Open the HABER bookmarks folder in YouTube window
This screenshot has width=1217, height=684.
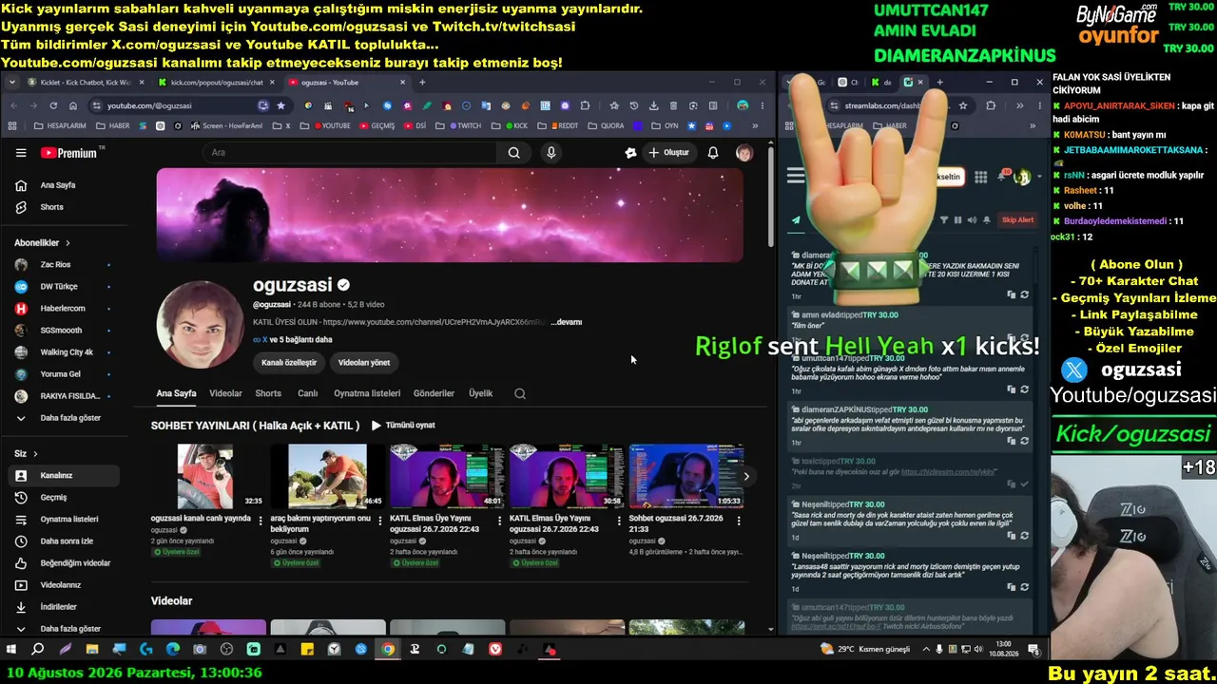114,125
